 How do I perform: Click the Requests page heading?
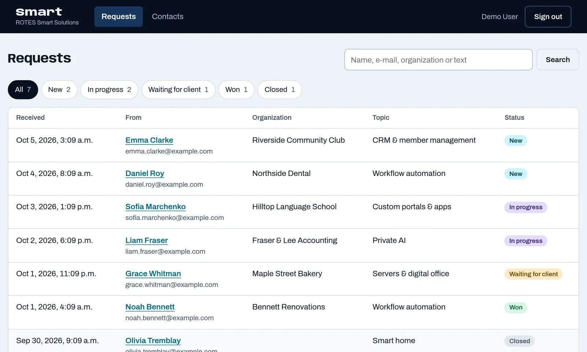[39, 58]
